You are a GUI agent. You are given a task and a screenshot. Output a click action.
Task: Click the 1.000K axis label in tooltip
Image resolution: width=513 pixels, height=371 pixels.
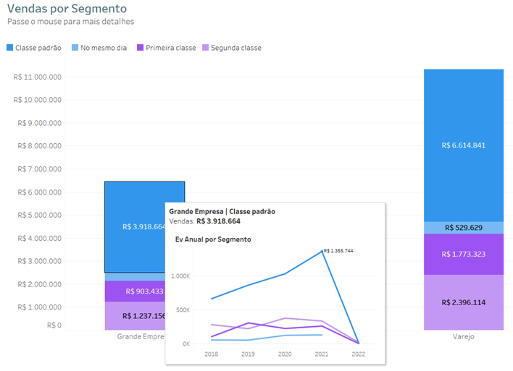(x=180, y=276)
